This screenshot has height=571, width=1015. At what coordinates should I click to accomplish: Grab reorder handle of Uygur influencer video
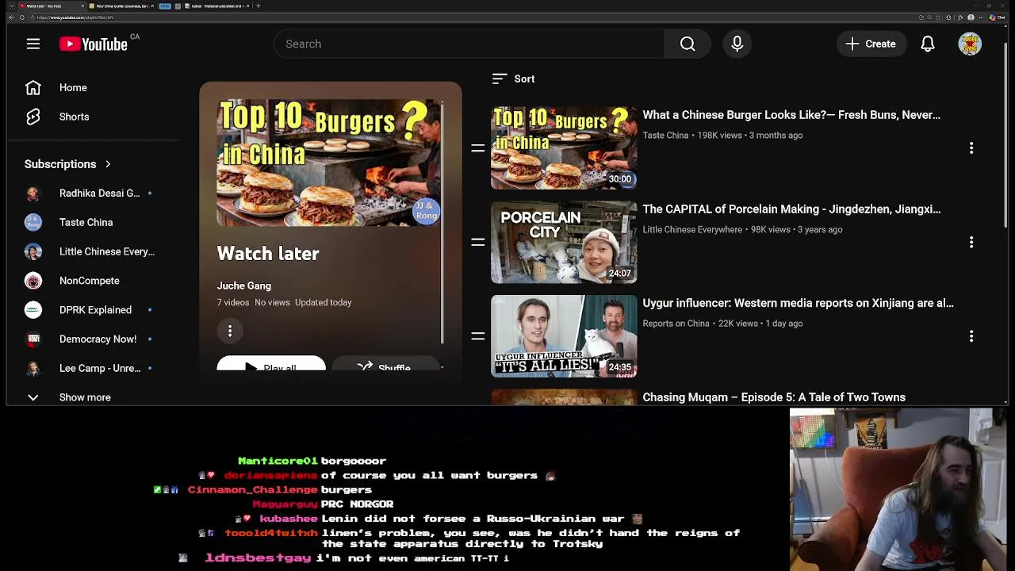[478, 336]
